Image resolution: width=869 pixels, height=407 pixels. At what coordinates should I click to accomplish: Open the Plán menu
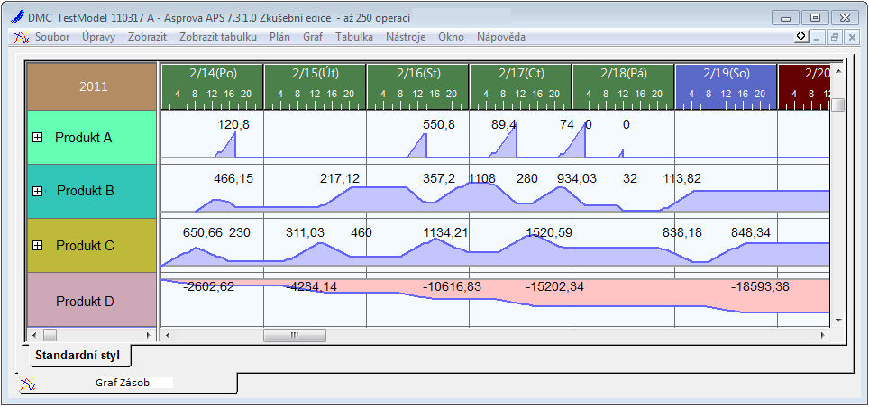tap(279, 37)
